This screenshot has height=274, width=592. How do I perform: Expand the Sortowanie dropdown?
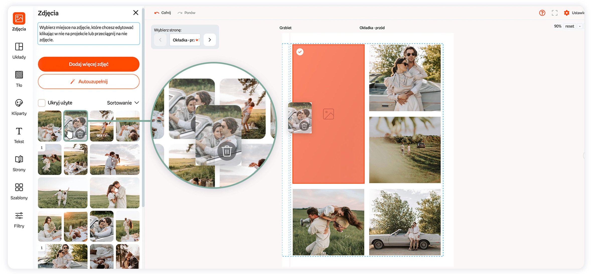tap(123, 103)
